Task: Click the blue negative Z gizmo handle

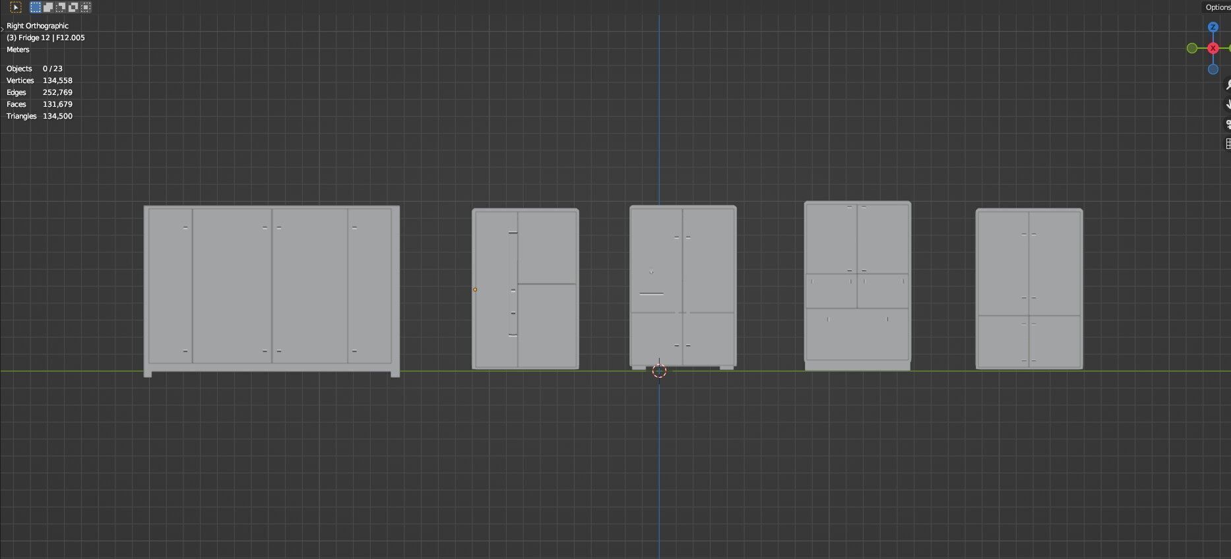Action: coord(1213,69)
